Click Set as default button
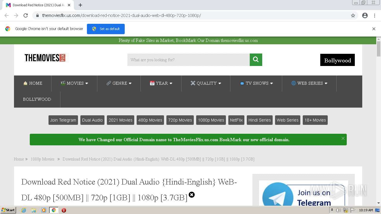Viewport: 381px width, 214px height. coord(106,29)
